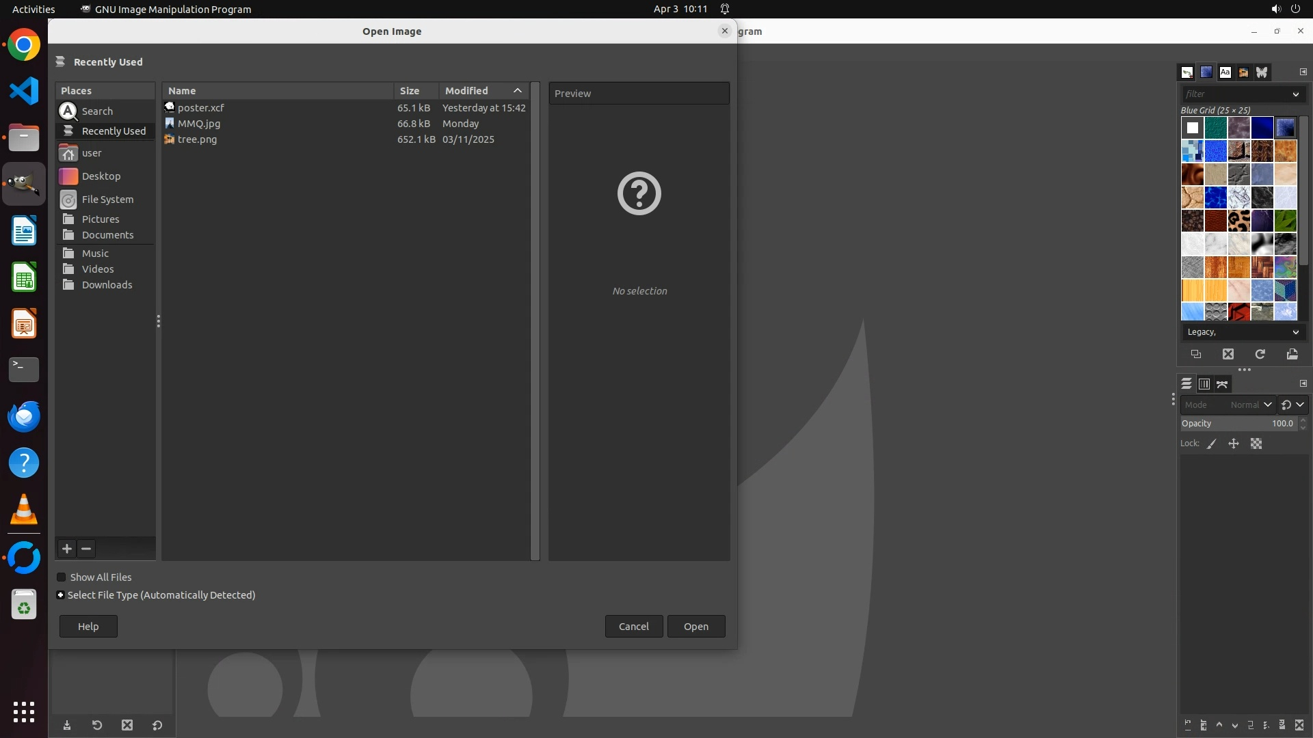Open pattern as image icon
The width and height of the screenshot is (1313, 738).
pos(1292,354)
